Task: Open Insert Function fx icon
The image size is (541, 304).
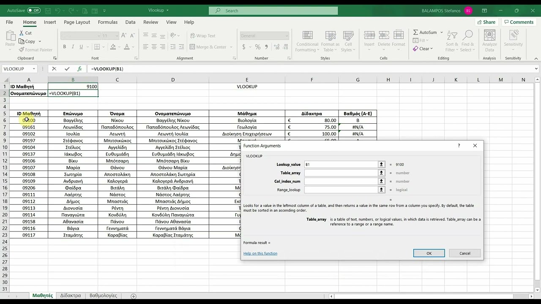Action: (x=79, y=69)
